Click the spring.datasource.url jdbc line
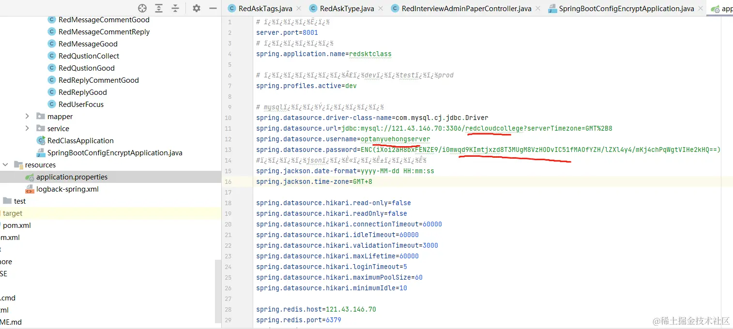Image resolution: width=733 pixels, height=329 pixels. tap(434, 129)
